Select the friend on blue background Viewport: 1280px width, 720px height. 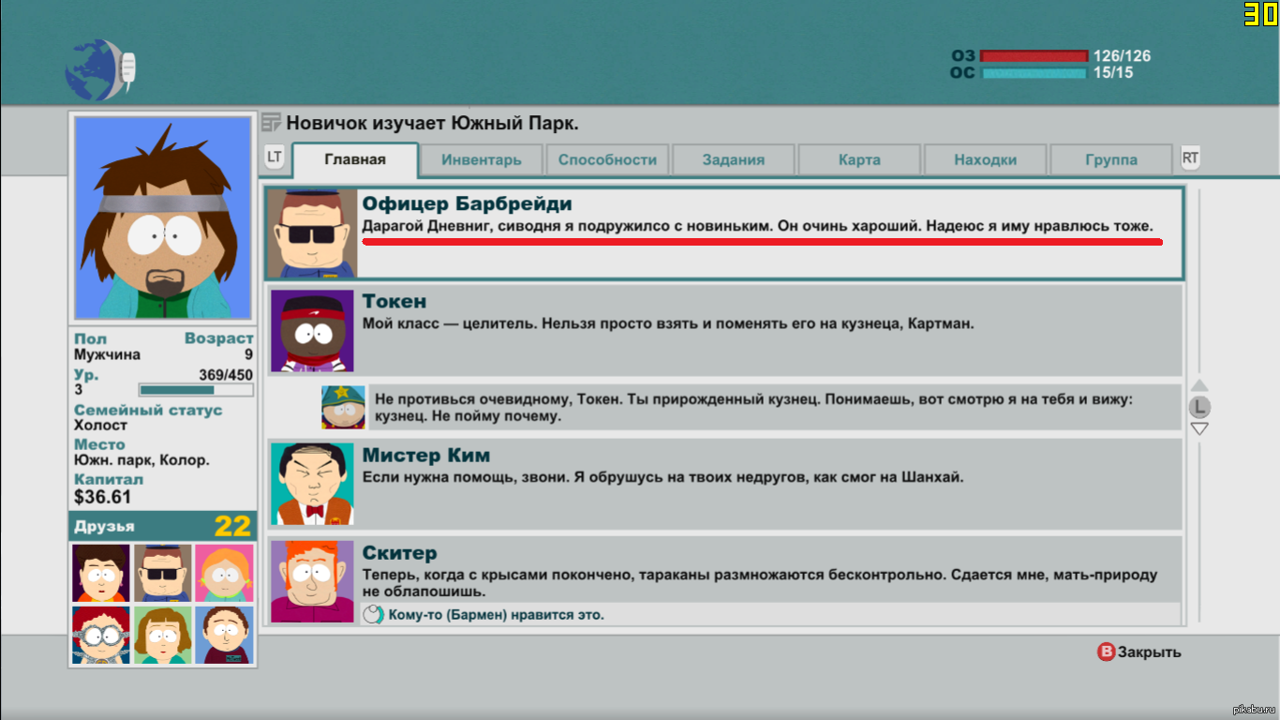point(224,635)
